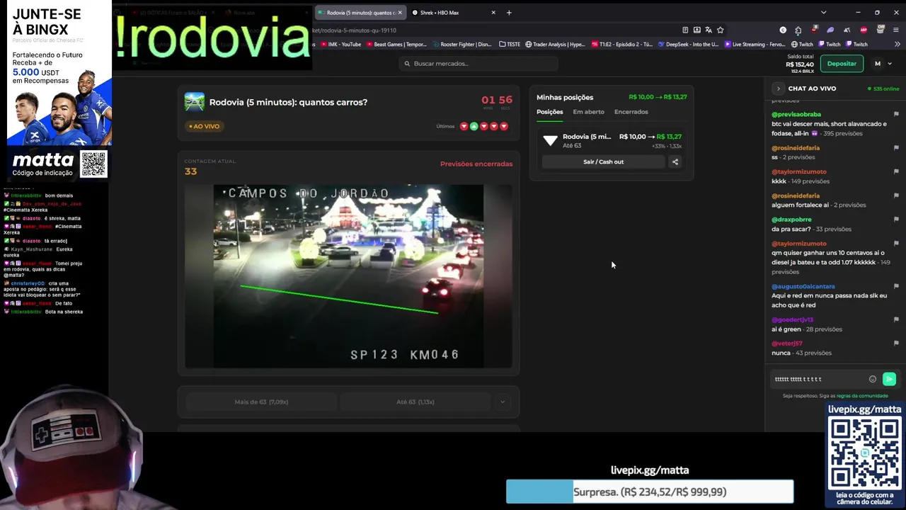Show more bookmarks overflow chevron

point(896,44)
